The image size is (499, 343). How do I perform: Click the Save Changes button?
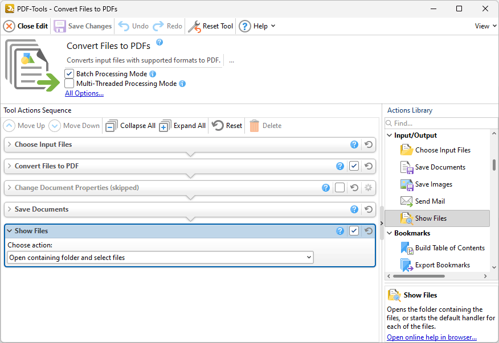click(x=83, y=26)
